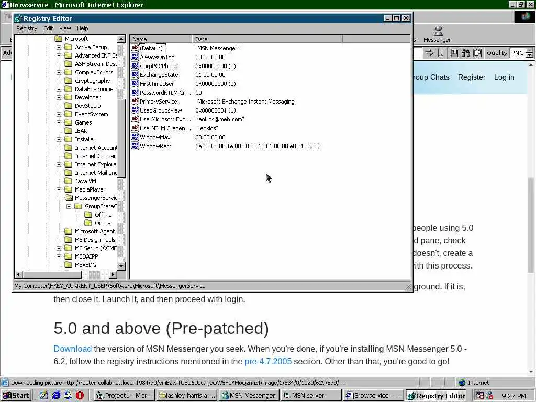Click the icon of (Default) value
This screenshot has height=402, width=536.
click(x=135, y=48)
